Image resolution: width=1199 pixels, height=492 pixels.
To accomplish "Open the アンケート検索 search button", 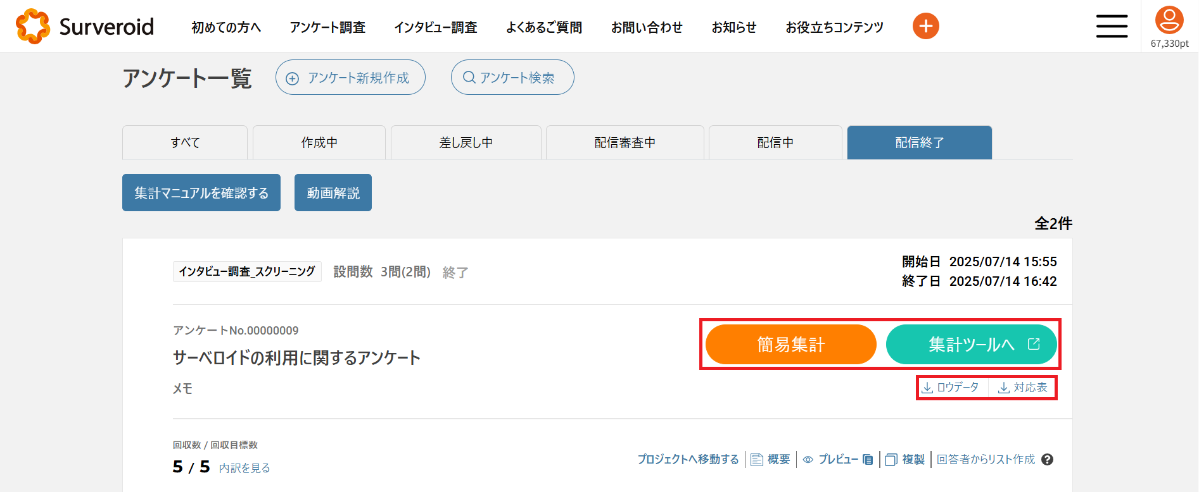I will pos(512,78).
